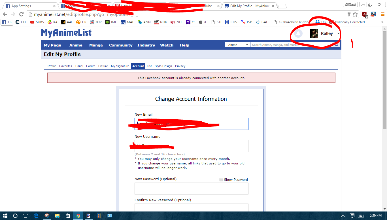Open the Crunchyroll CR bookmark

(81, 22)
